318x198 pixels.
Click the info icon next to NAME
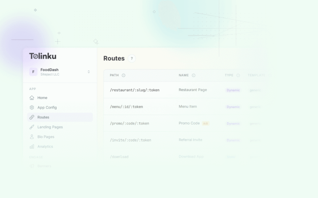194,75
